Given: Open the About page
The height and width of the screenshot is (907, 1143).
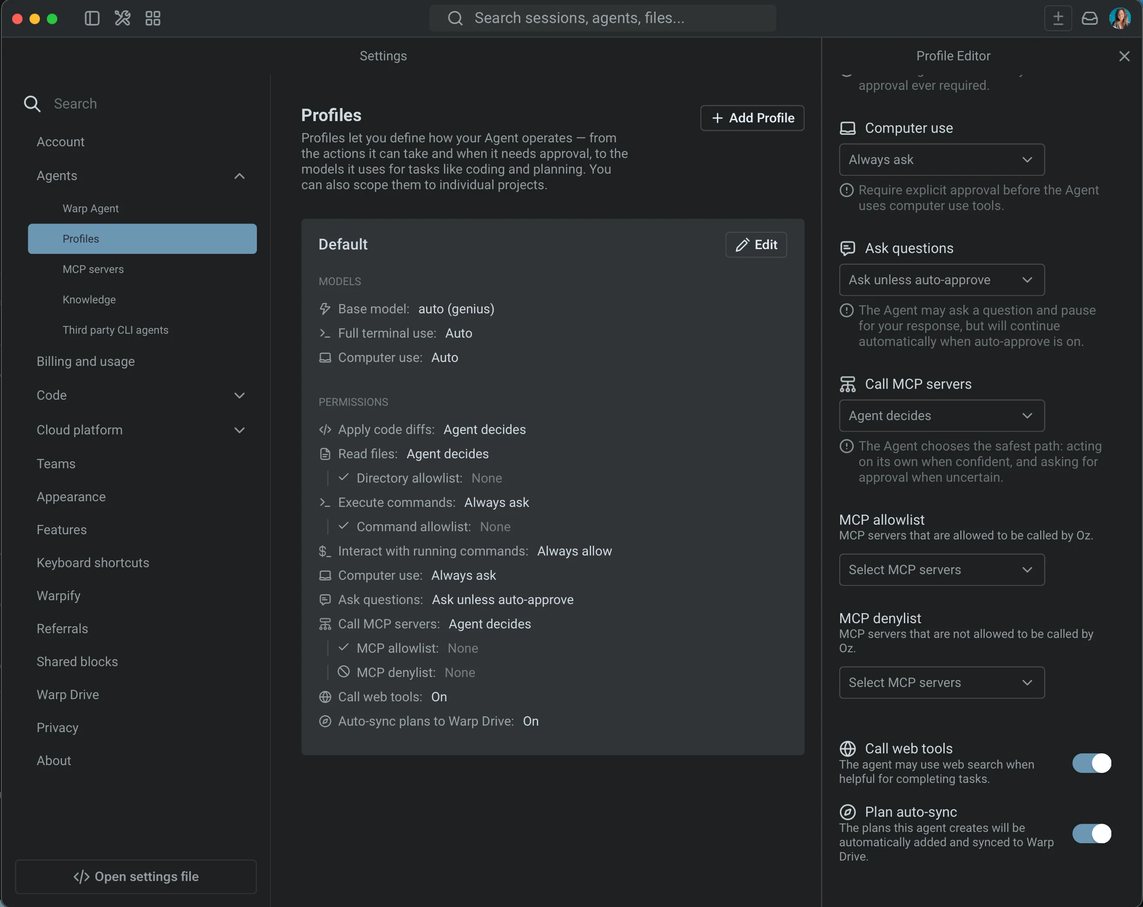Looking at the screenshot, I should (x=53, y=761).
